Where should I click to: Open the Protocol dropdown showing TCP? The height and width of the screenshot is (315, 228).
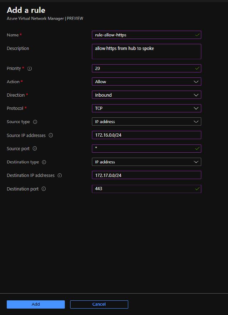(x=146, y=108)
